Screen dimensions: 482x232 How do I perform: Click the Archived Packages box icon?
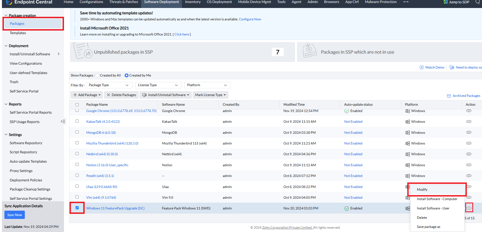pyautogui.click(x=449, y=96)
